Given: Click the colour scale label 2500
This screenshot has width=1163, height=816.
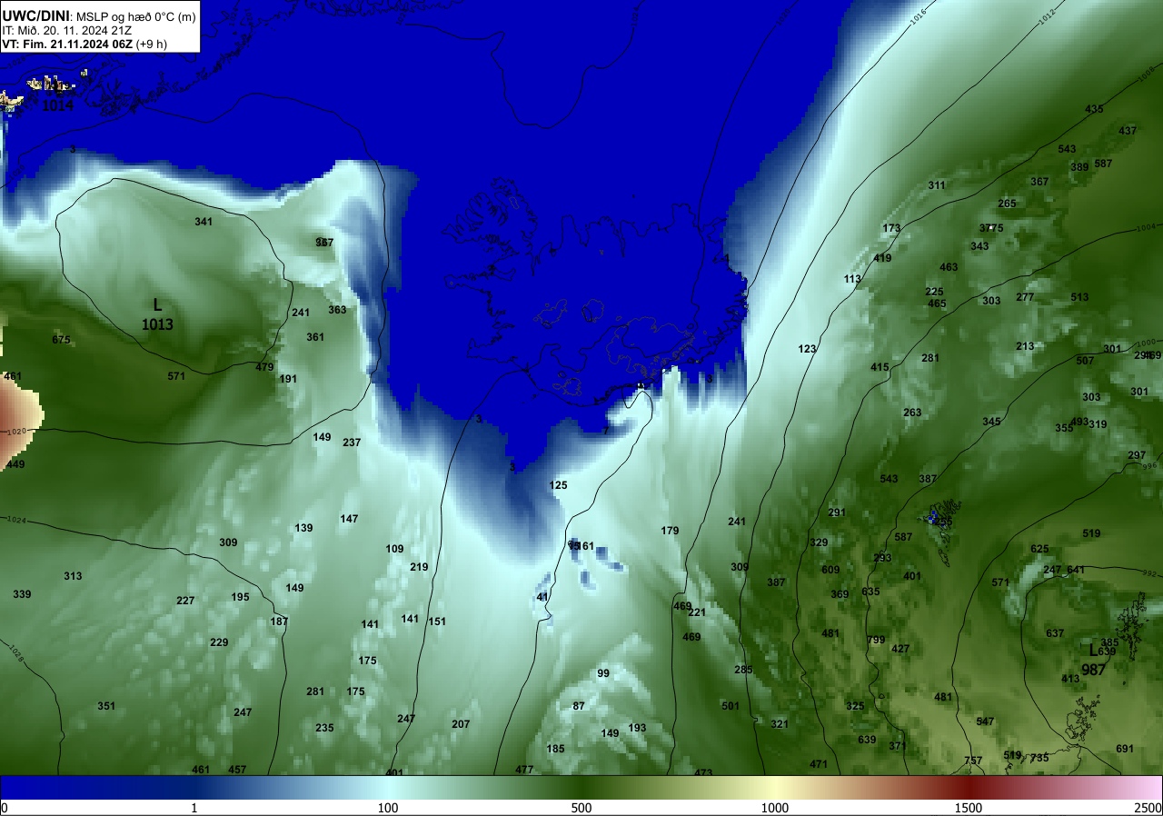Looking at the screenshot, I should tap(1148, 808).
